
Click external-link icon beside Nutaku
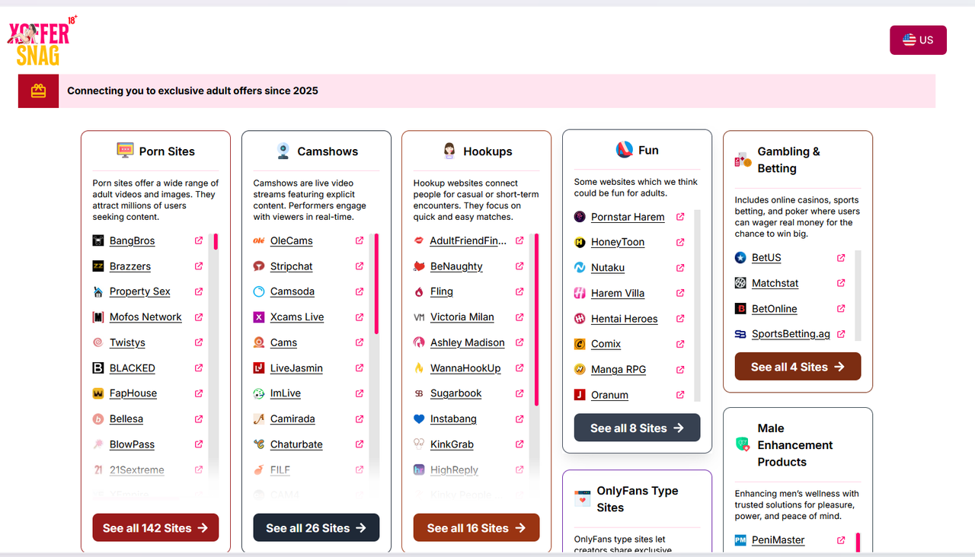680,268
